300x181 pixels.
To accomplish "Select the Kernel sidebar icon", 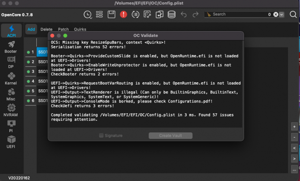I will point(11,78).
